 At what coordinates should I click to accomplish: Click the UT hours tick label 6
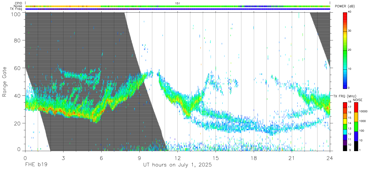(x=101, y=158)
